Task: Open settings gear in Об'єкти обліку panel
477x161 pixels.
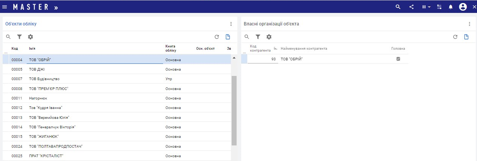Action: click(x=30, y=37)
